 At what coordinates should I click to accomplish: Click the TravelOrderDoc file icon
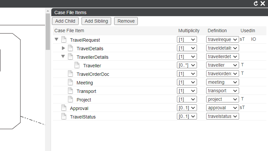point(70,74)
